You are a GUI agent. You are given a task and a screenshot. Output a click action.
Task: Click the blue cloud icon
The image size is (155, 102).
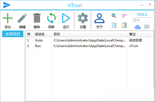click(138, 27)
